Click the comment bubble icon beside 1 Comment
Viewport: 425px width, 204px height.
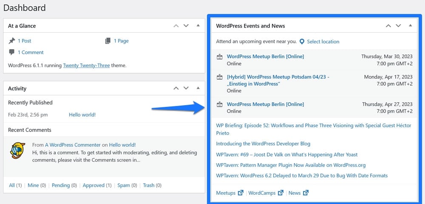(x=11, y=52)
